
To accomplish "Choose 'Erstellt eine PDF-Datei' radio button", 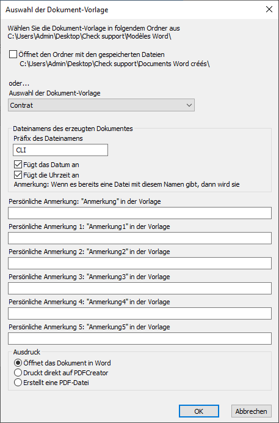I will point(18,383).
